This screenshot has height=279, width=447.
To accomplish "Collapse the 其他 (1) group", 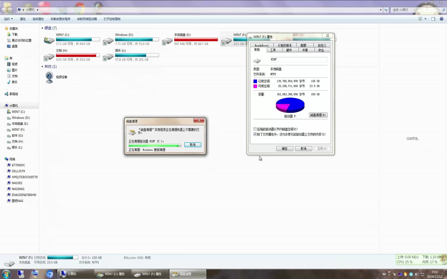I will click(x=42, y=66).
